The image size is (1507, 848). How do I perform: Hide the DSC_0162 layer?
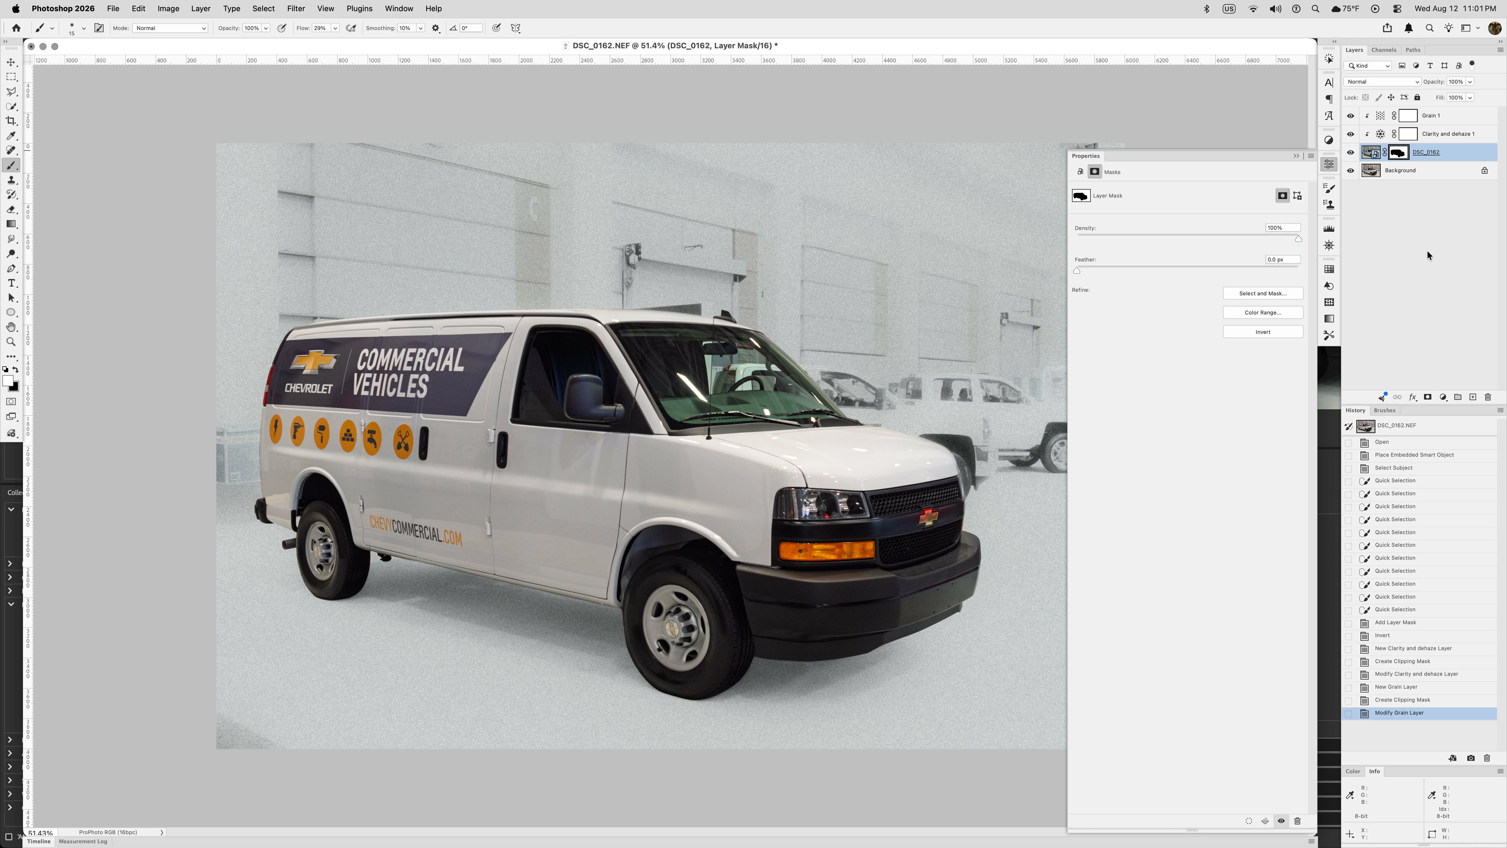(1350, 153)
